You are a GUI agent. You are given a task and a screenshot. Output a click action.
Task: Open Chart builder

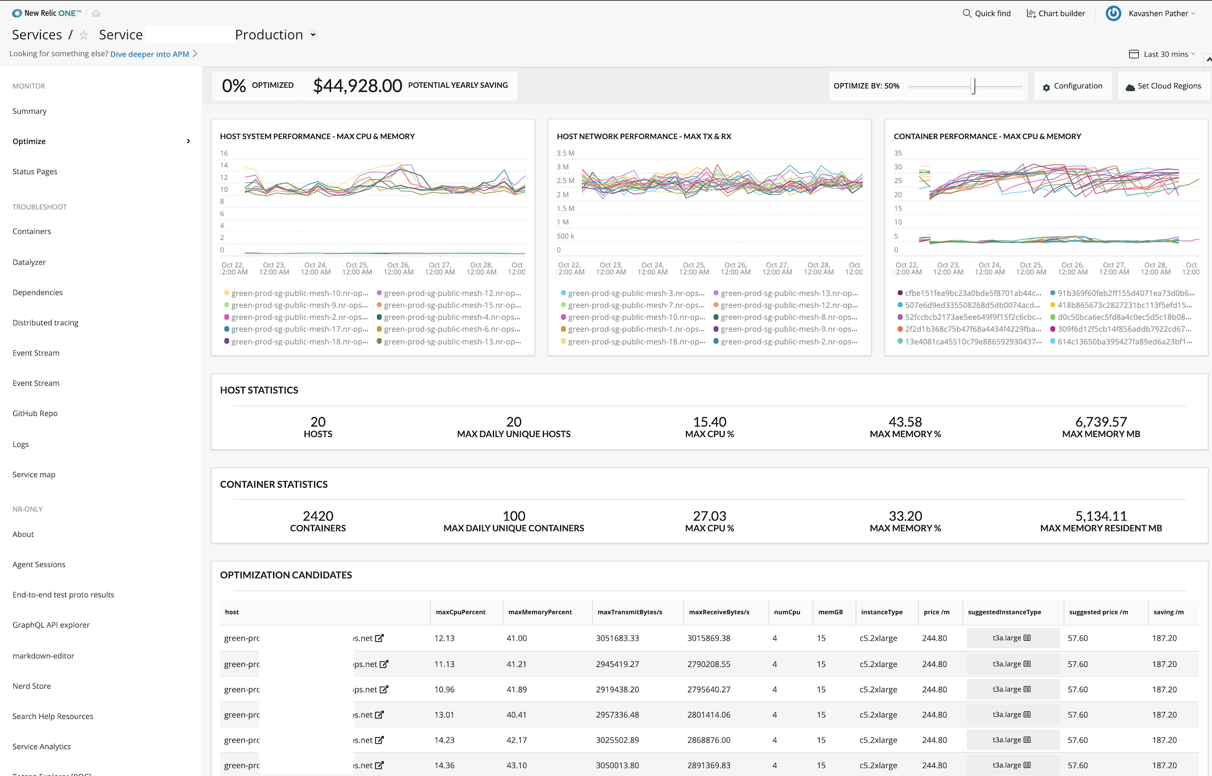point(1055,14)
